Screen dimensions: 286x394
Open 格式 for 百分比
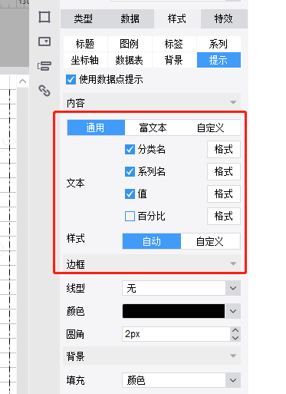pyautogui.click(x=224, y=216)
